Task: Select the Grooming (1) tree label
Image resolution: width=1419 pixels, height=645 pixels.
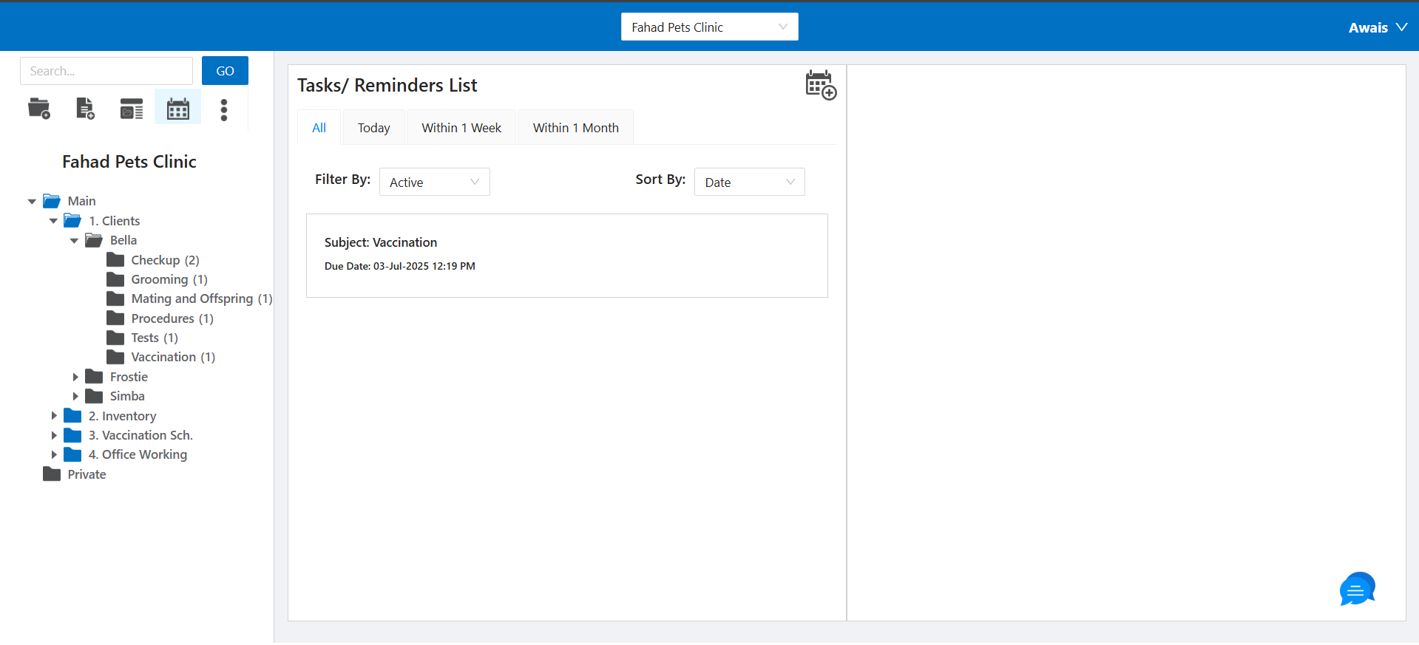Action: click(169, 279)
